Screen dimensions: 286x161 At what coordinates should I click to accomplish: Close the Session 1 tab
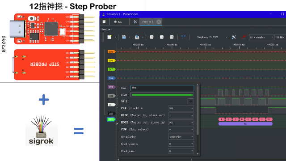pyautogui.click(x=159, y=22)
